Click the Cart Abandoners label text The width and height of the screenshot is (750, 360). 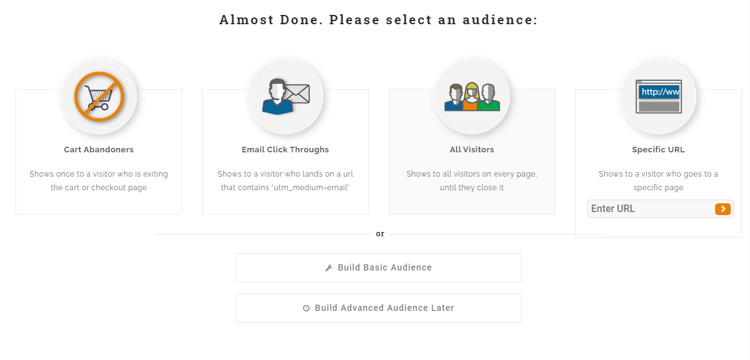(99, 149)
